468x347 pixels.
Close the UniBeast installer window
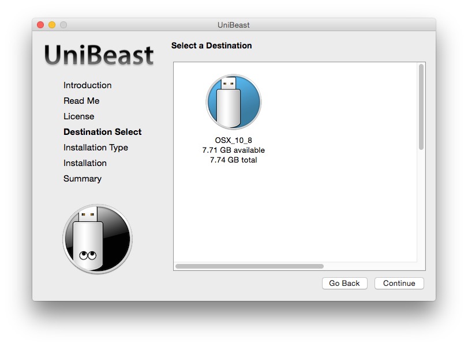click(40, 25)
